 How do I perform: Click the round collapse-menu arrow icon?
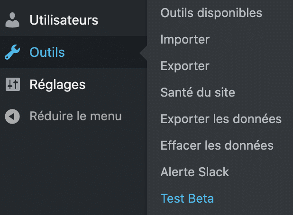[12, 116]
